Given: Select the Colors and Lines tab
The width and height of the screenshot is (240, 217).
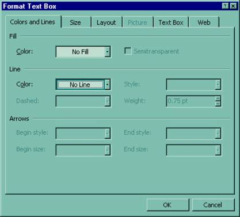Looking at the screenshot, I should pos(33,22).
